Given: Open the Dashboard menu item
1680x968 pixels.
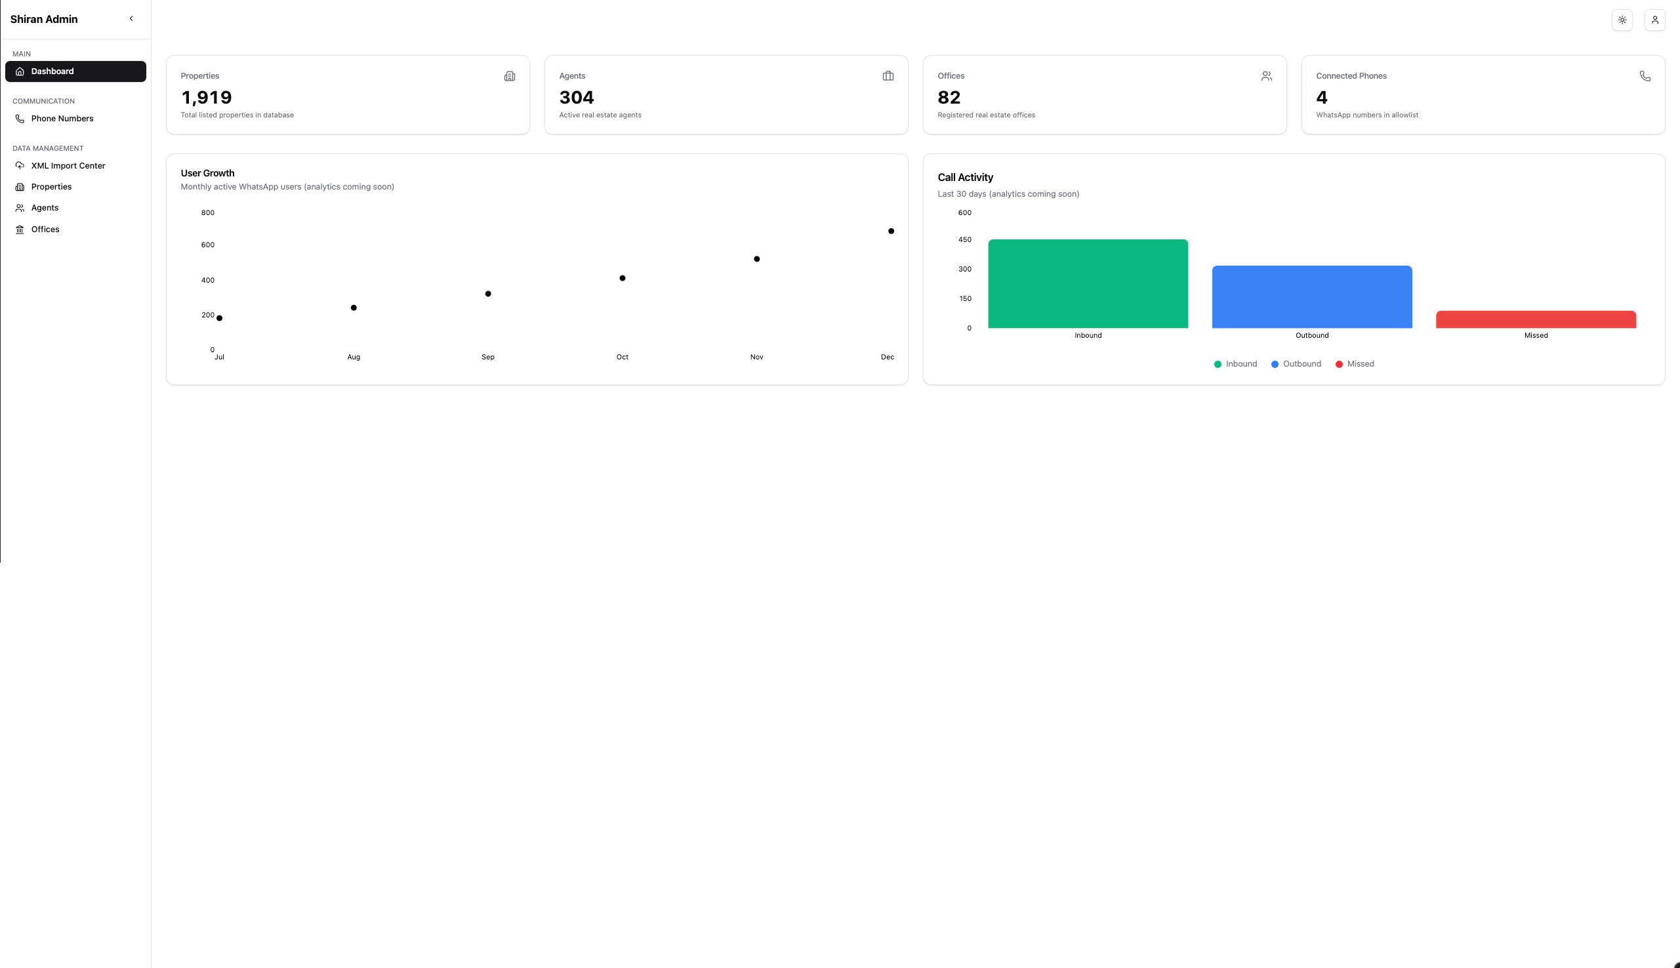Looking at the screenshot, I should click(52, 71).
